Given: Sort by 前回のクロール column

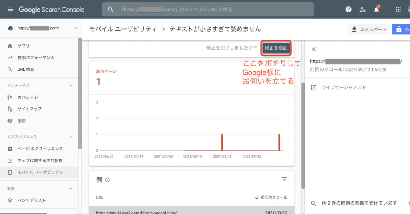Looking at the screenshot, I should point(271,197).
